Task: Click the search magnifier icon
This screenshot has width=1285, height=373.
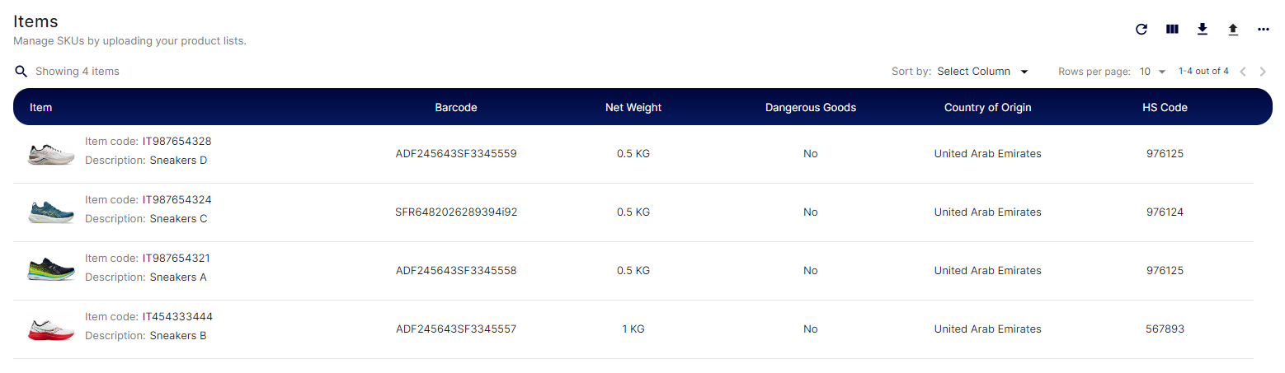Action: coord(21,72)
